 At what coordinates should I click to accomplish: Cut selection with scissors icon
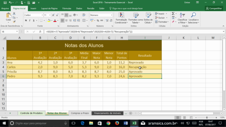click(x=14, y=13)
